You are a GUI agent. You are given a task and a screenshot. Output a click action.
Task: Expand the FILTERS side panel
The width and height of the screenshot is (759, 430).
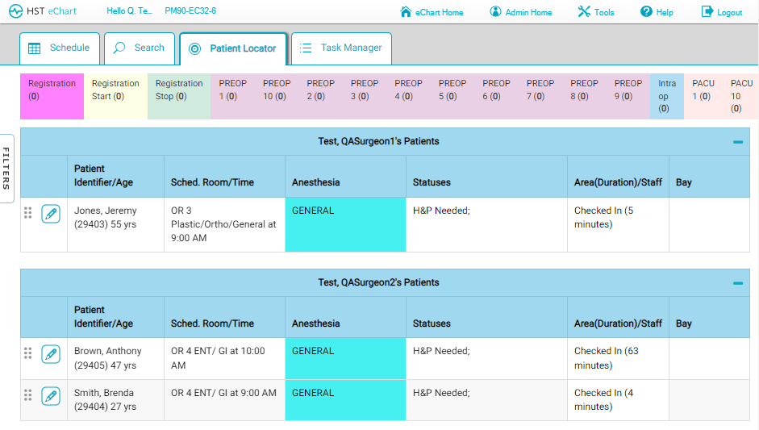point(6,169)
